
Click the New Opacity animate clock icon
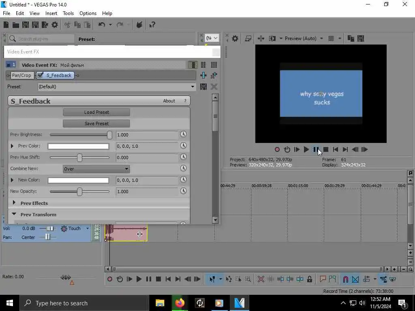click(183, 191)
